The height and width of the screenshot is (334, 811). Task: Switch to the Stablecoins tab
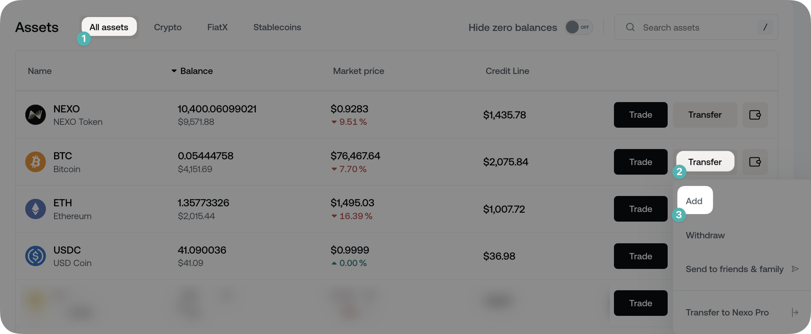pyautogui.click(x=277, y=27)
